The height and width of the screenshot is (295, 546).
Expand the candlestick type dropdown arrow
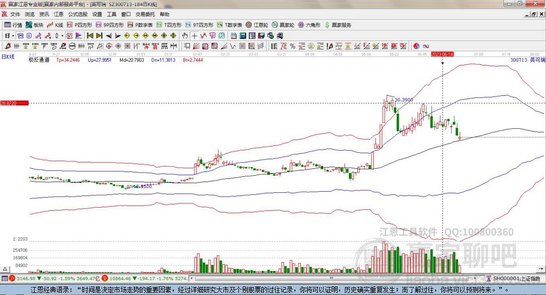62,36
